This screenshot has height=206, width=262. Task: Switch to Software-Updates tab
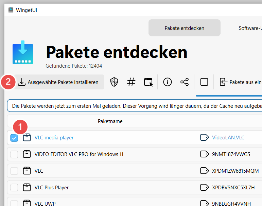tap(250, 28)
